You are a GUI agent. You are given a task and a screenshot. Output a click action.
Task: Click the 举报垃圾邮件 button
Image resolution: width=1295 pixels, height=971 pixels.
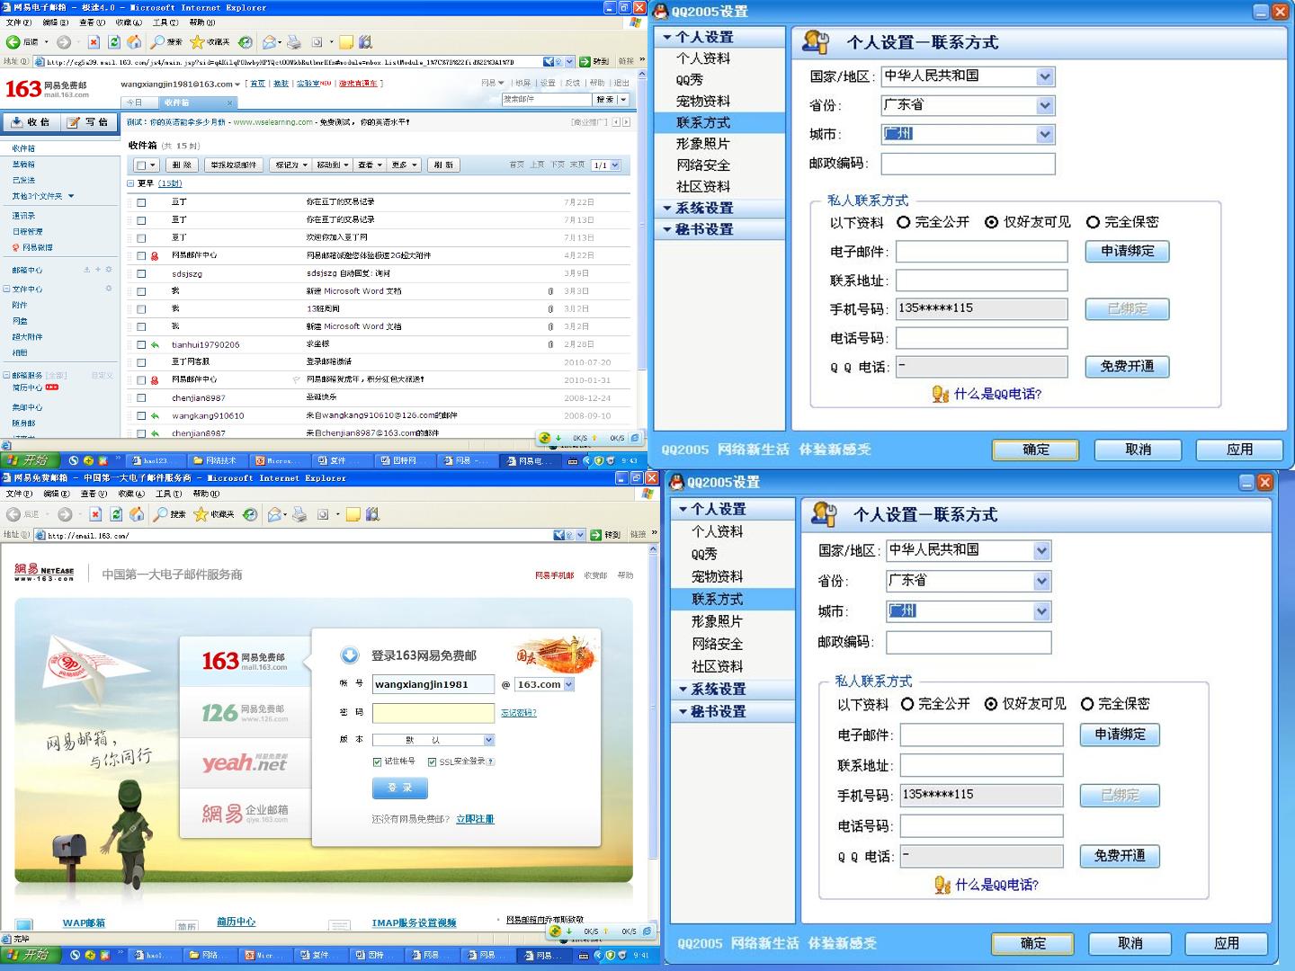pos(233,165)
